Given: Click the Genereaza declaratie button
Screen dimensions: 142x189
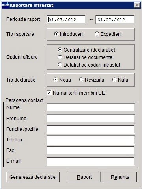Looking at the screenshot, I should click(33, 177).
